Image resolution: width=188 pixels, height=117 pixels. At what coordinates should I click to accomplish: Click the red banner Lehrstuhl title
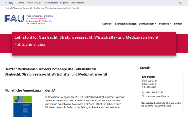[x=86, y=37]
